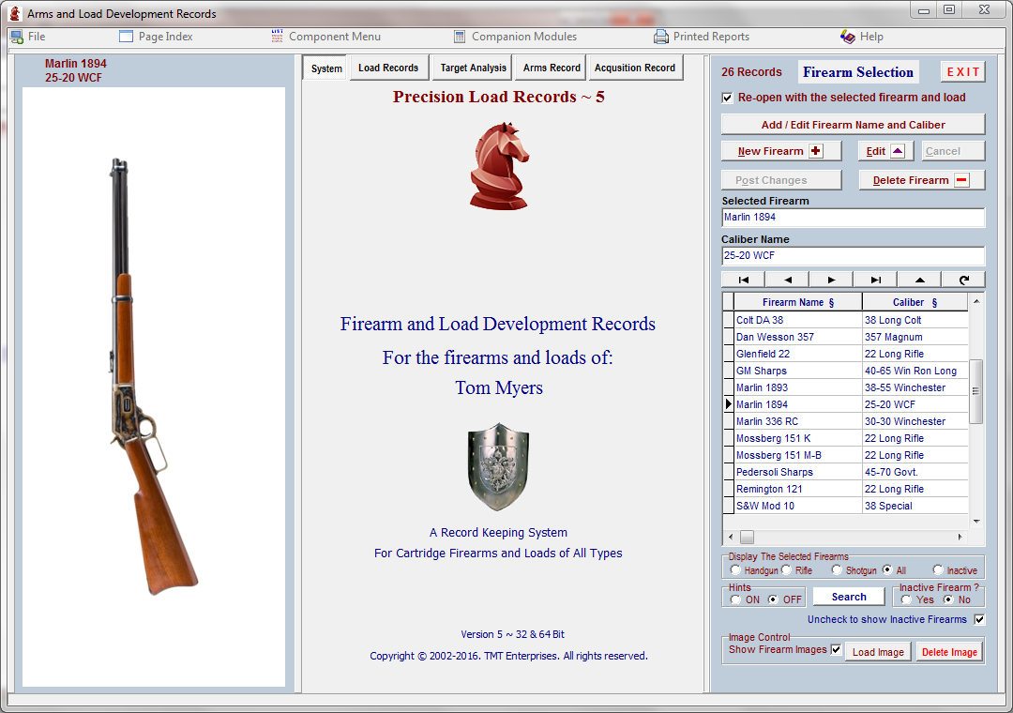Viewport: 1013px width, 713px height.
Task: Click the Post Changes button
Action: [781, 180]
